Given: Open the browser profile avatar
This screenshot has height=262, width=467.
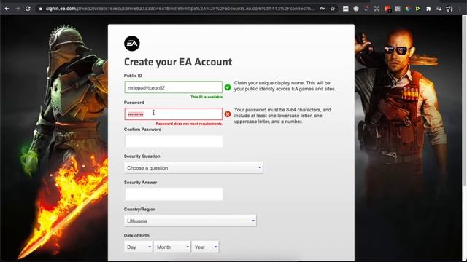Looking at the screenshot, I should 449,9.
